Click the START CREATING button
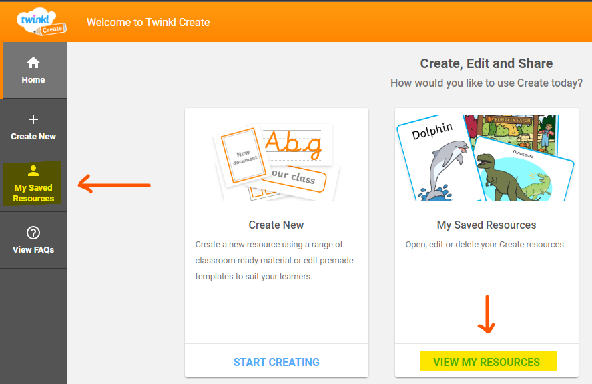The height and width of the screenshot is (384, 592). [276, 362]
